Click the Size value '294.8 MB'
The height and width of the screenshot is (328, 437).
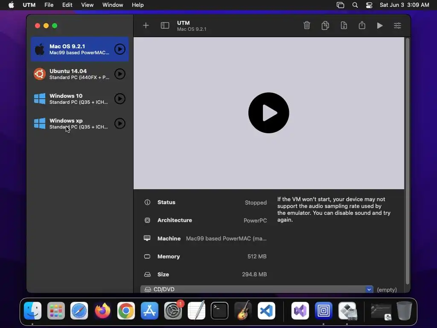pyautogui.click(x=254, y=275)
